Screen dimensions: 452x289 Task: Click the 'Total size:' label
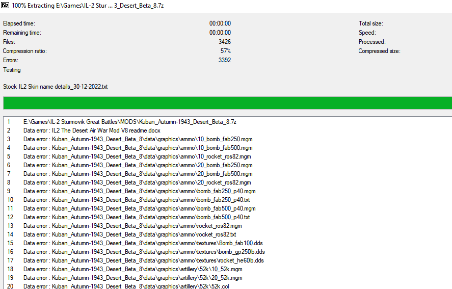point(370,23)
